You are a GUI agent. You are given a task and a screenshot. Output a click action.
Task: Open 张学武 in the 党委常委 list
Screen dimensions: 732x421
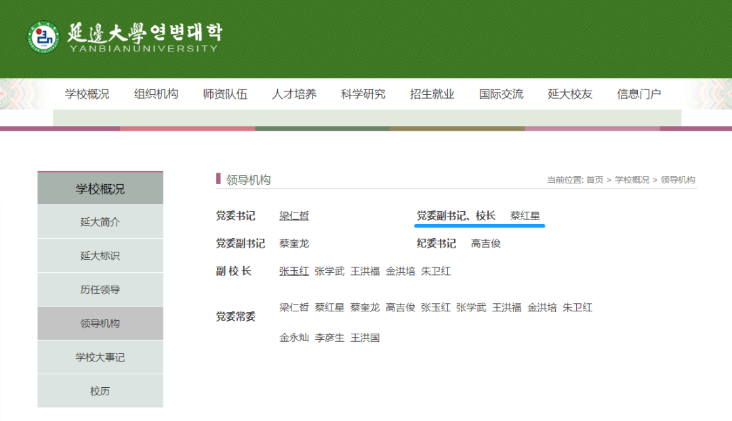coord(472,308)
